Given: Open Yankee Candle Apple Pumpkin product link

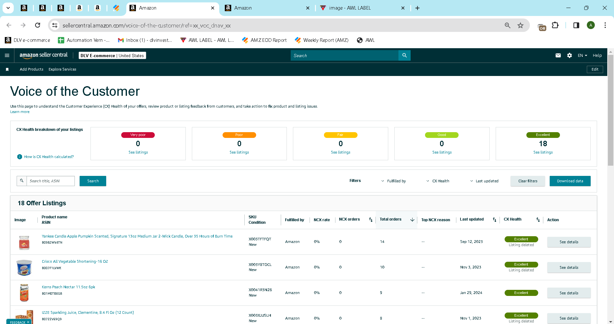Looking at the screenshot, I should click(x=137, y=236).
